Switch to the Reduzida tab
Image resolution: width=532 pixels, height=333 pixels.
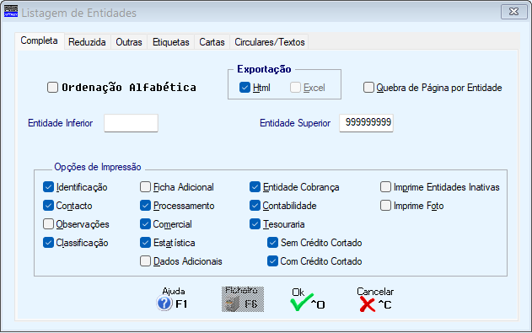[x=87, y=42]
